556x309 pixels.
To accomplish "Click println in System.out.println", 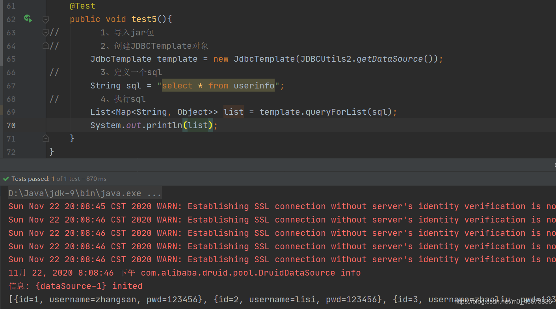I will pyautogui.click(x=164, y=125).
